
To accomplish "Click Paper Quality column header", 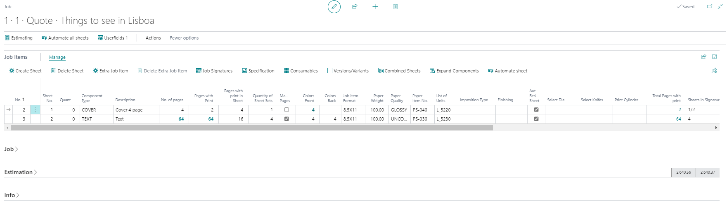I will pyautogui.click(x=397, y=98).
